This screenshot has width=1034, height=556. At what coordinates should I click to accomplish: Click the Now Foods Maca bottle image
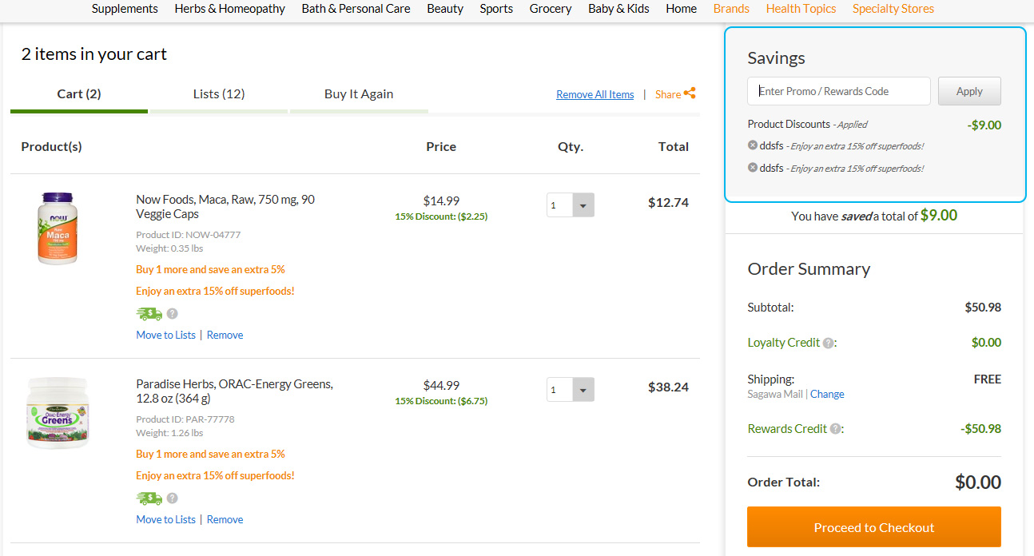click(x=58, y=228)
